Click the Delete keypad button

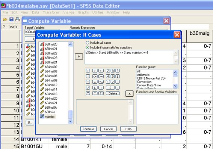coord(113,93)
